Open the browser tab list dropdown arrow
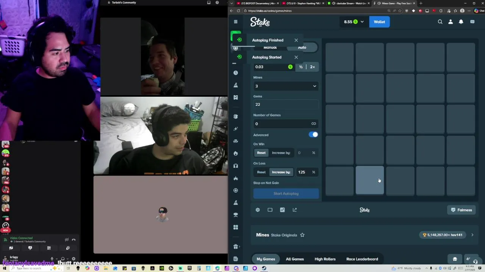 click(x=232, y=3)
